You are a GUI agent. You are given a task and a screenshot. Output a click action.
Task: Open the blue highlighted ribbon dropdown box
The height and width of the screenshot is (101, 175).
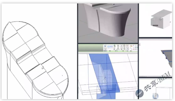point(110,46)
